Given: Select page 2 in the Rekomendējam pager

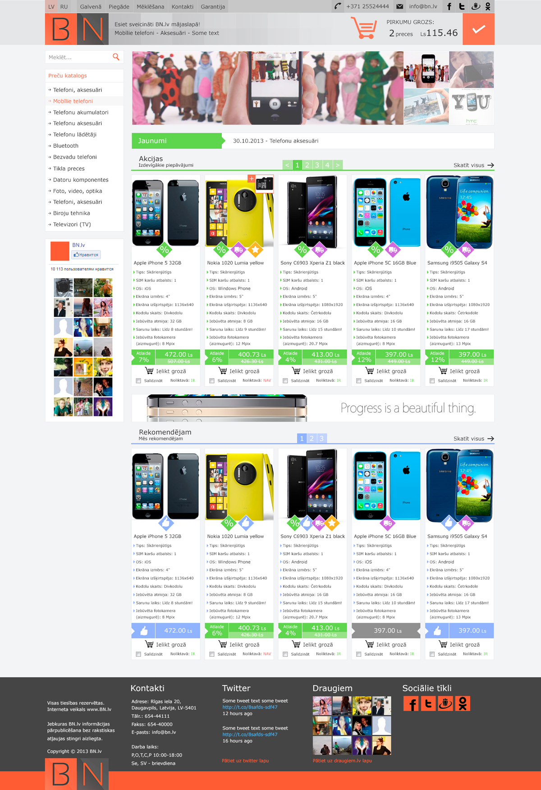Looking at the screenshot, I should click(x=312, y=438).
